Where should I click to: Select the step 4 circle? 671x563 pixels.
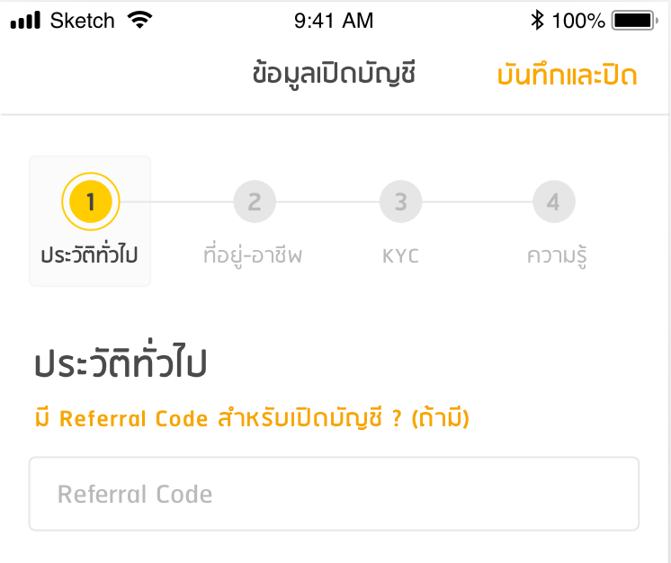pyautogui.click(x=553, y=202)
